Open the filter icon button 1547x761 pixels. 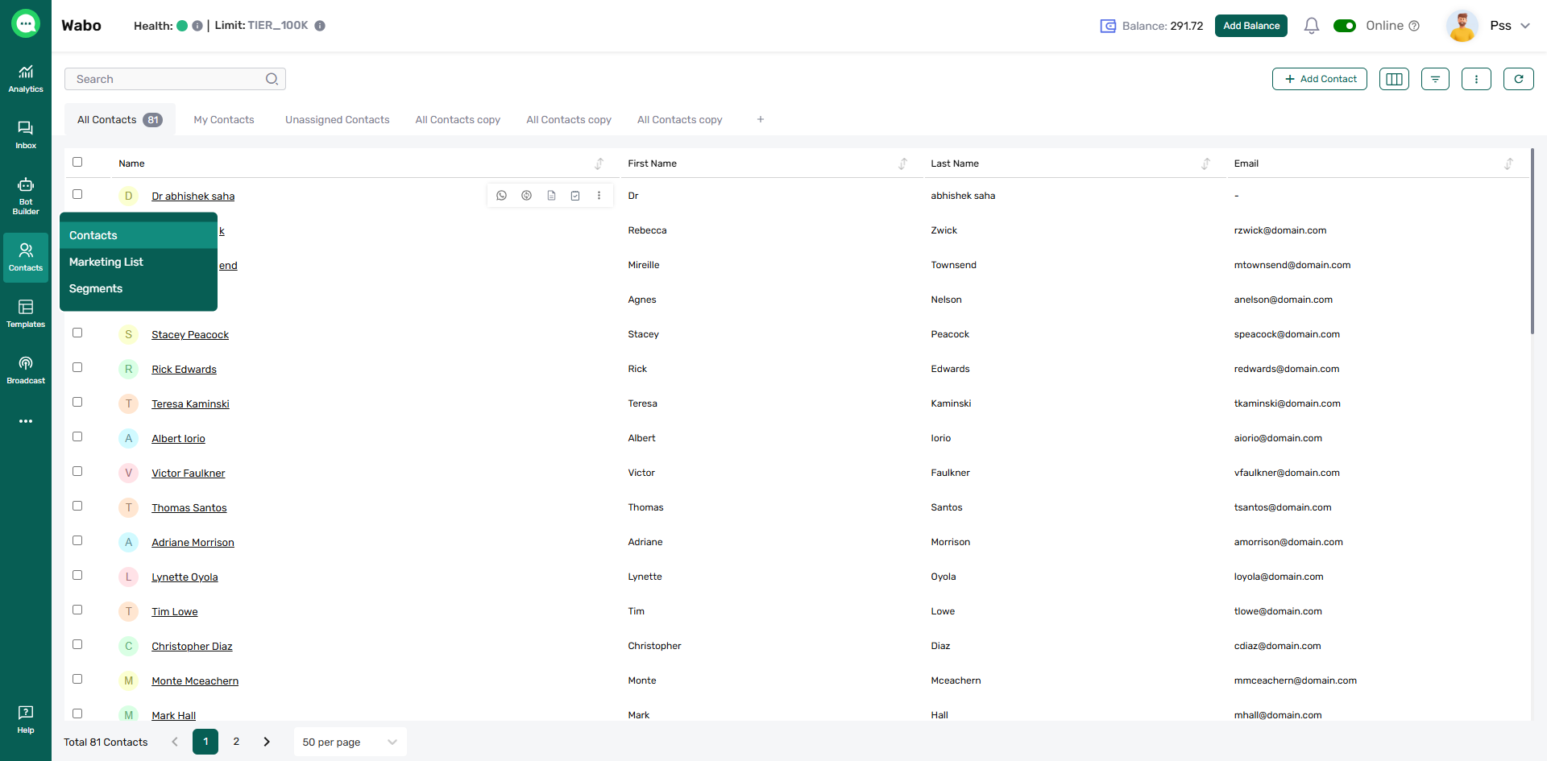coord(1435,79)
